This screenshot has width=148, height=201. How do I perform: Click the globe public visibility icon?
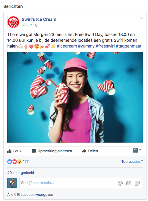coord(37,25)
